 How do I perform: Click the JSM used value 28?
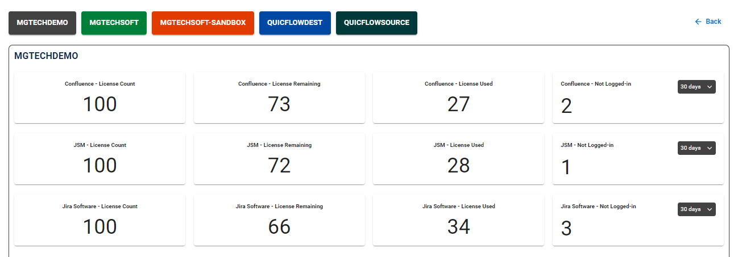(x=459, y=166)
